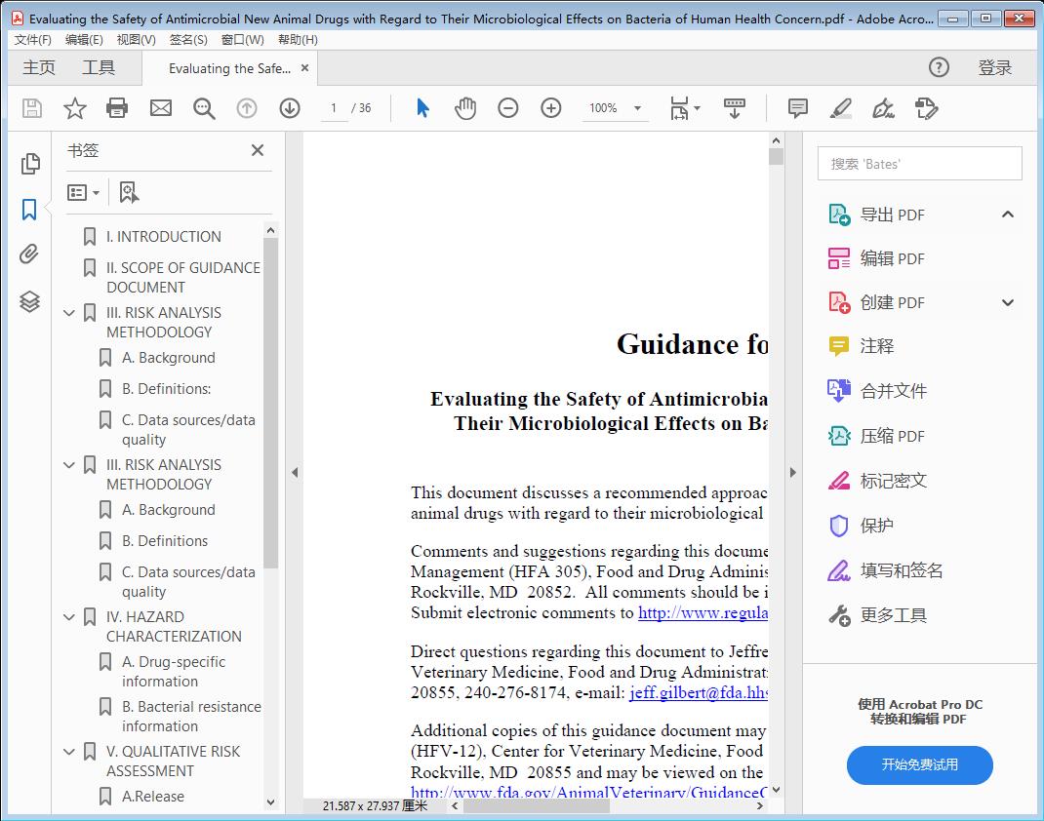Open the Attachments paperclip panel

[29, 254]
